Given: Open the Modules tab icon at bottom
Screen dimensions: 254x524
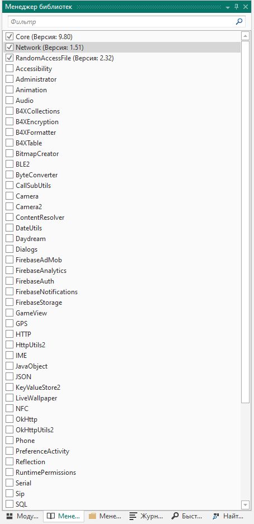Looking at the screenshot, I should (9, 516).
